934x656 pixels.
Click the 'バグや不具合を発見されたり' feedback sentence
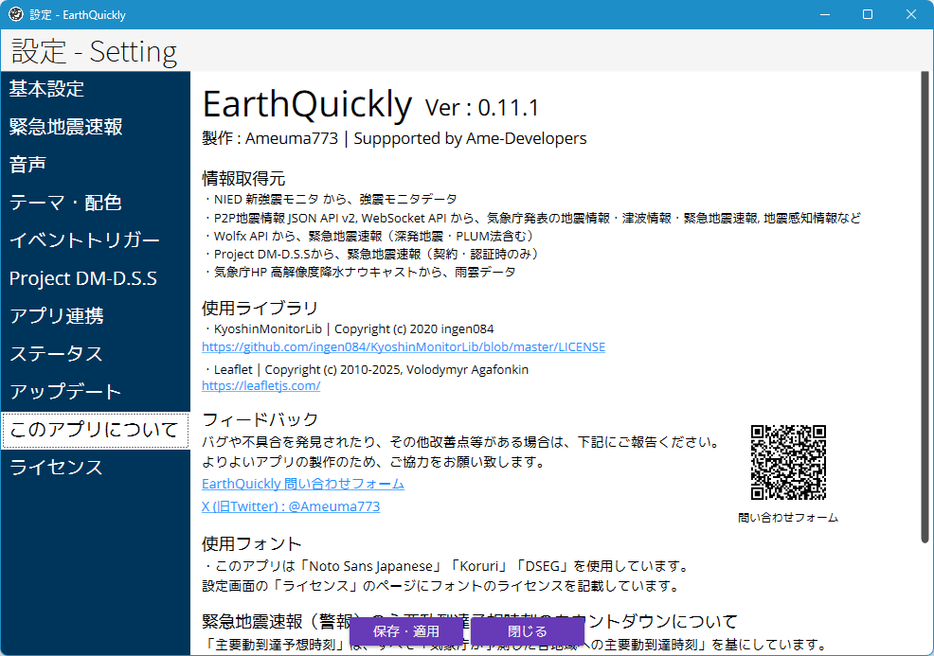point(462,442)
